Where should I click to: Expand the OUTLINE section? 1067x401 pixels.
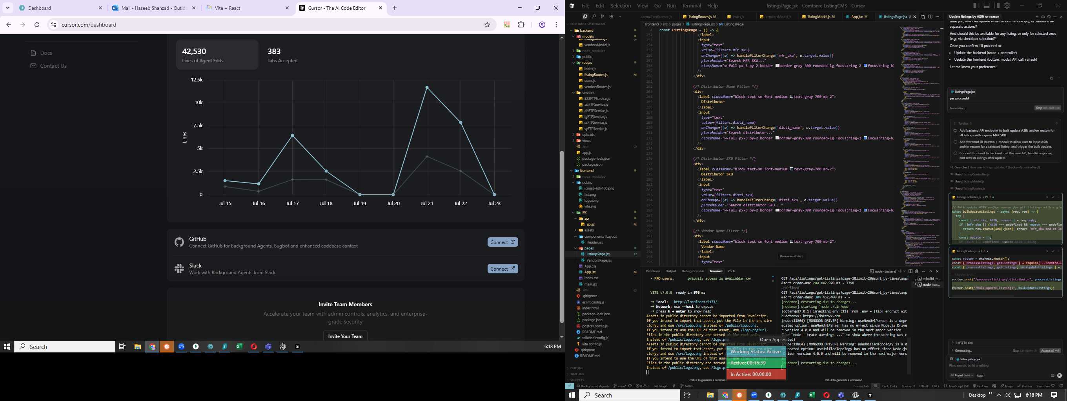point(577,368)
